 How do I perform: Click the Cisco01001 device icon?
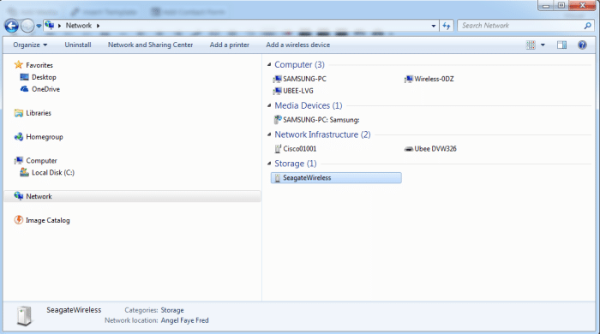278,149
